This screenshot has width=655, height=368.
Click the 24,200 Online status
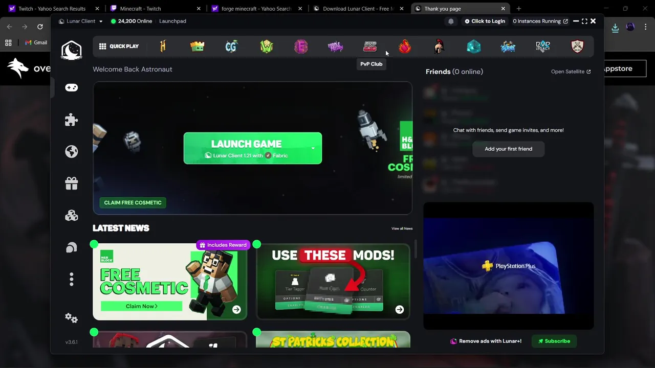[132, 21]
